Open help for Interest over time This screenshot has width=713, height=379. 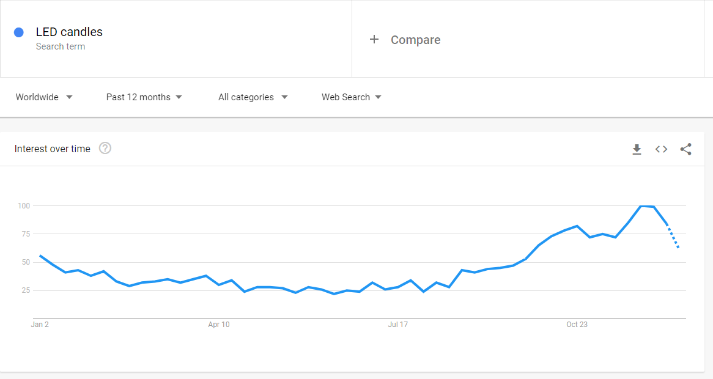click(105, 148)
